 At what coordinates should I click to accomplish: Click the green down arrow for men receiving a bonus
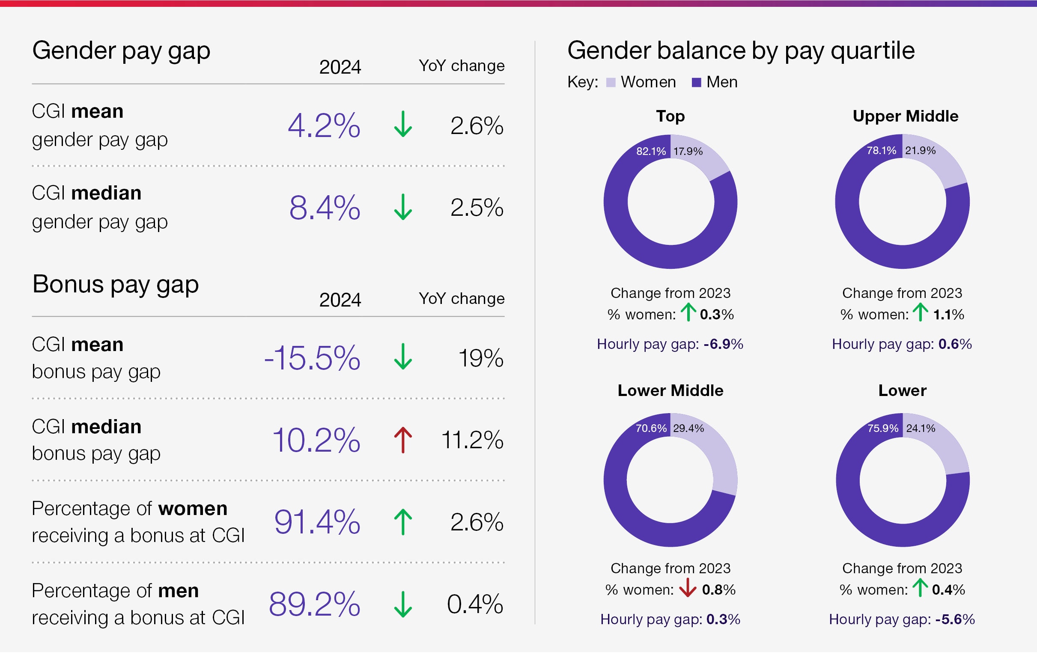402,604
